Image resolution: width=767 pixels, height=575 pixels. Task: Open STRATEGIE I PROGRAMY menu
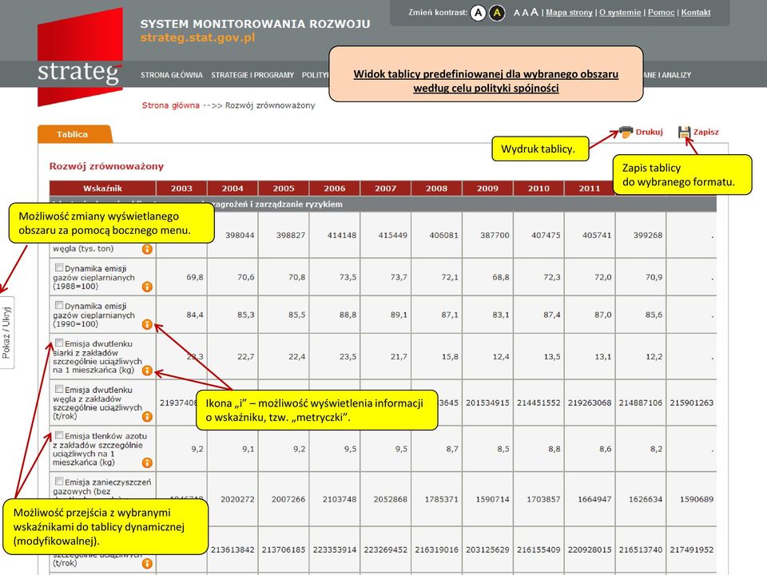click(252, 75)
